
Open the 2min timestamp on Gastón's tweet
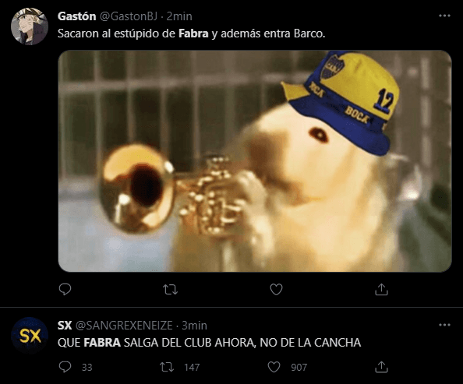tap(179, 16)
